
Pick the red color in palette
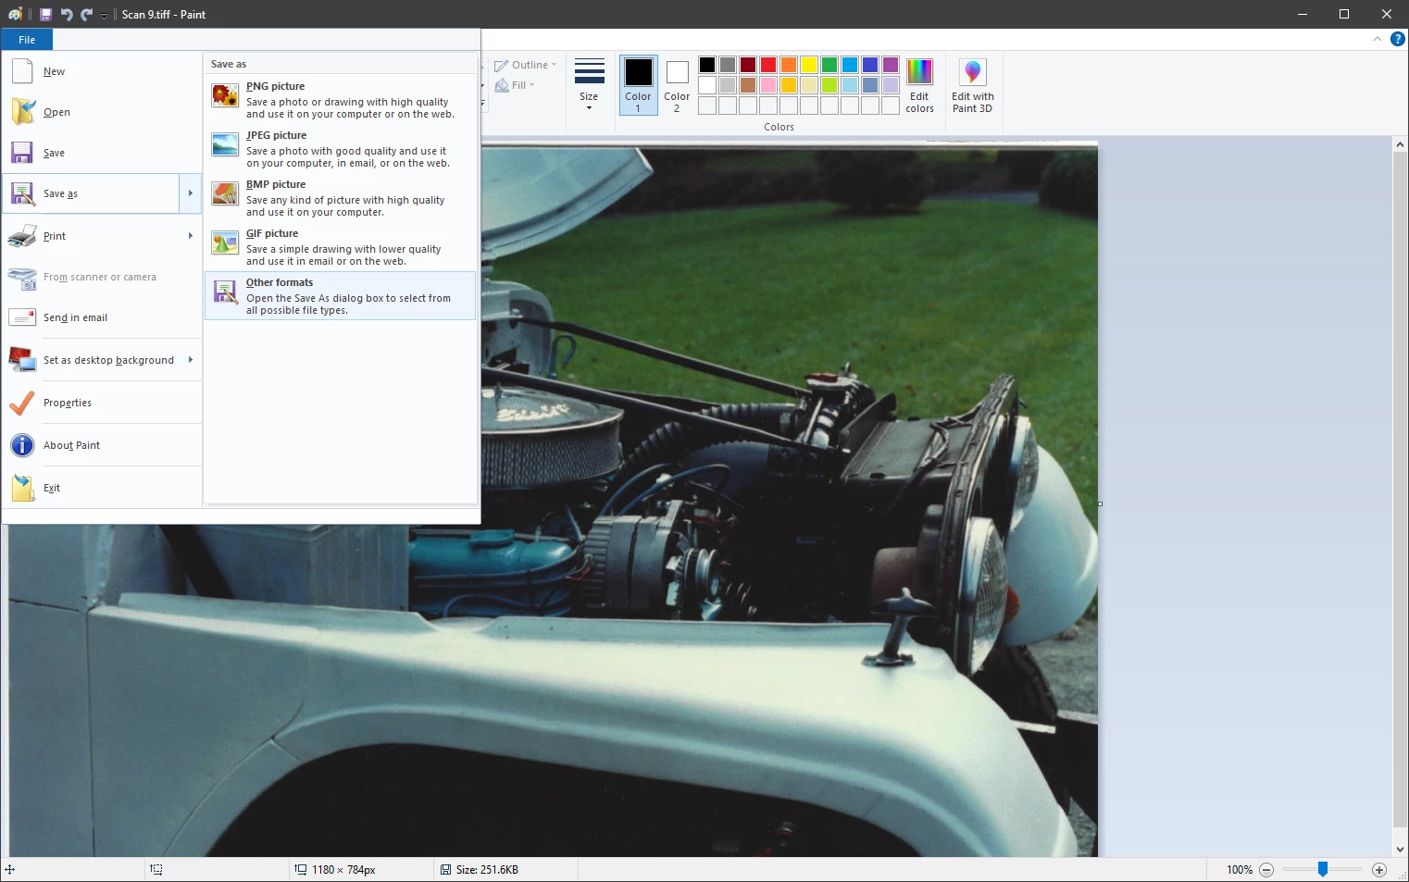click(x=768, y=65)
